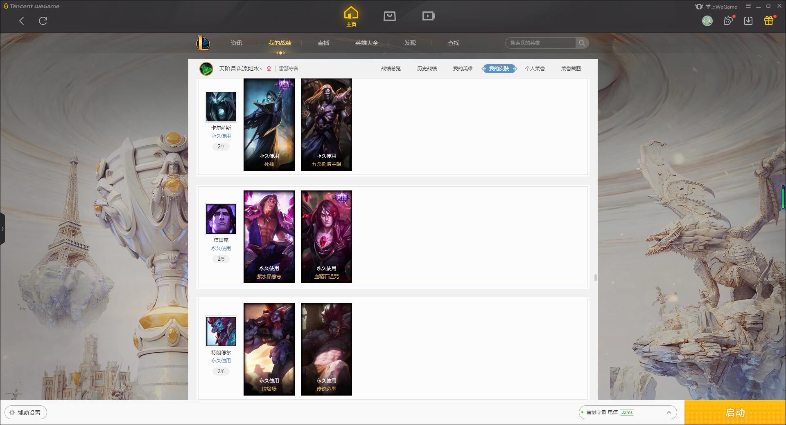Open 辅助设置 settings button
786x425 pixels.
pos(26,413)
